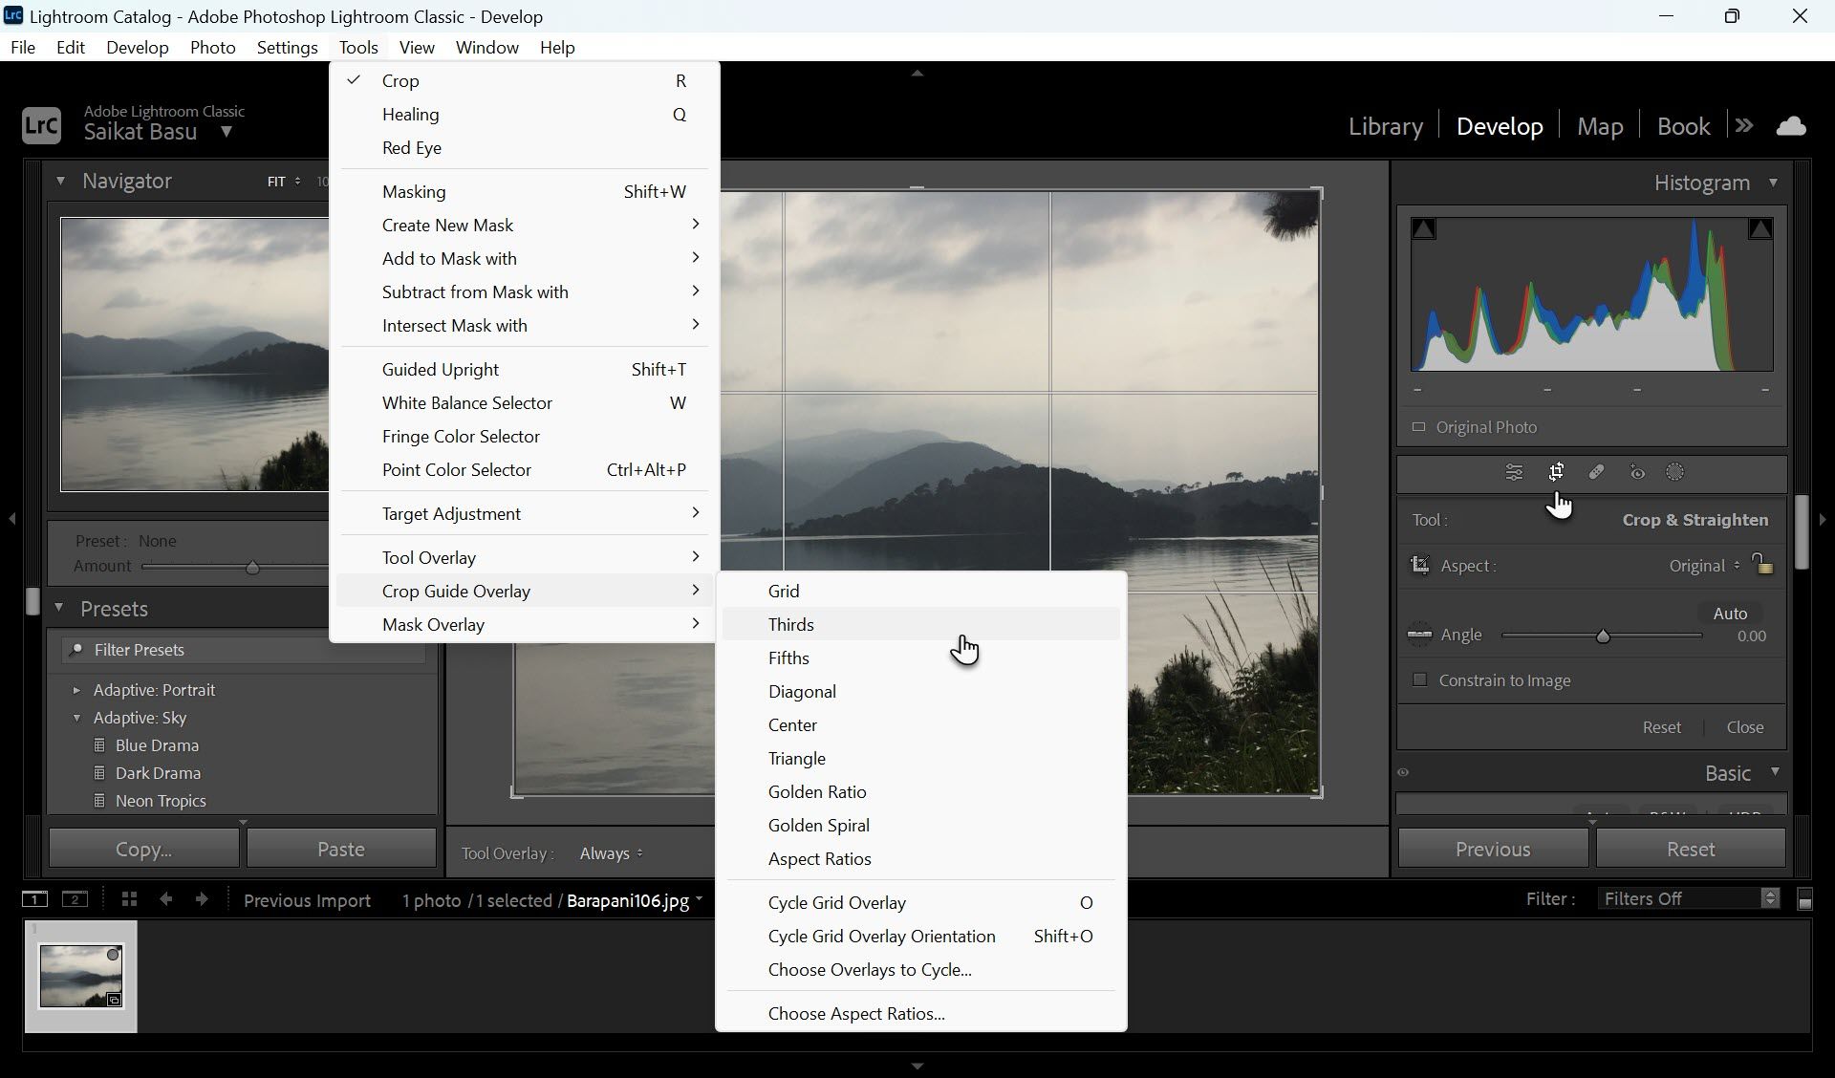Expand the Adaptive: Portrait preset group
The image size is (1835, 1078).
point(78,689)
